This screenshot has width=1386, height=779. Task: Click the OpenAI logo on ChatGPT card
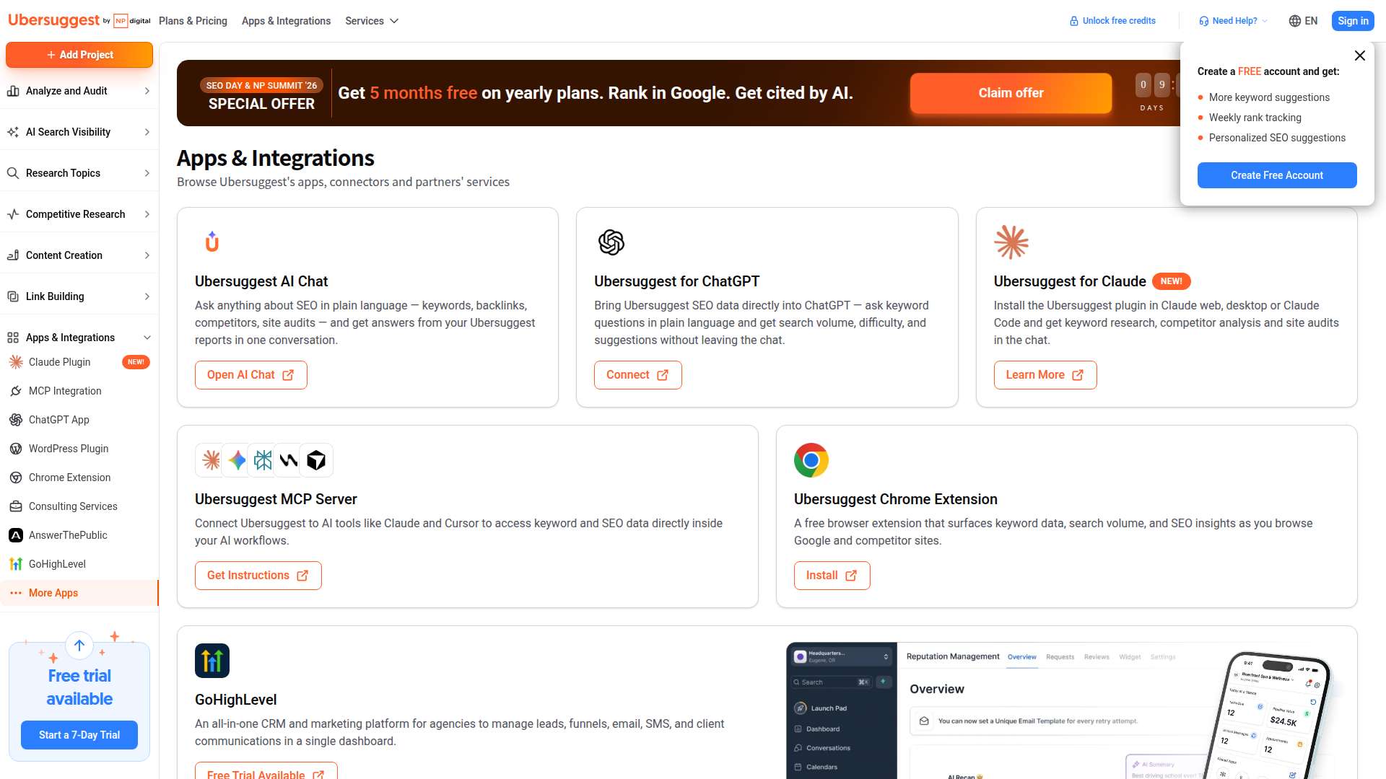click(x=611, y=242)
